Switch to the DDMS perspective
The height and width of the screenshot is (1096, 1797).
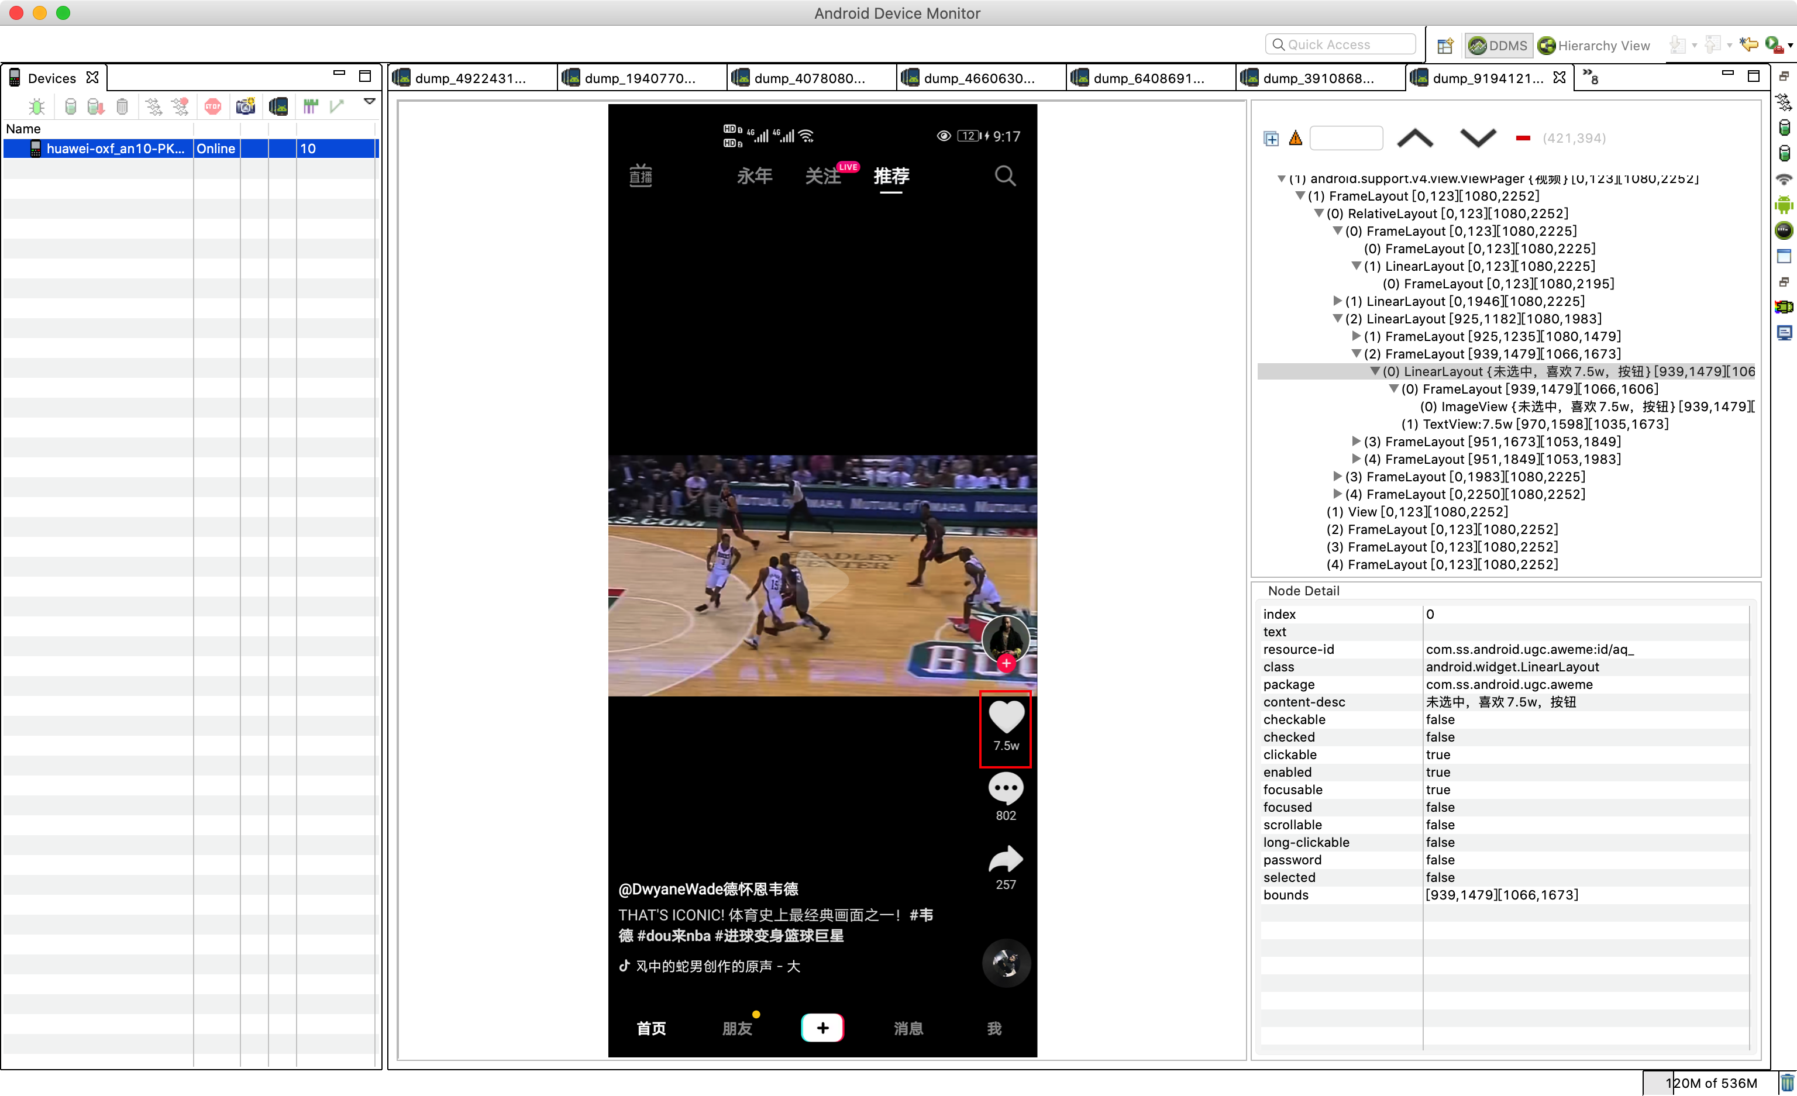pyautogui.click(x=1499, y=45)
